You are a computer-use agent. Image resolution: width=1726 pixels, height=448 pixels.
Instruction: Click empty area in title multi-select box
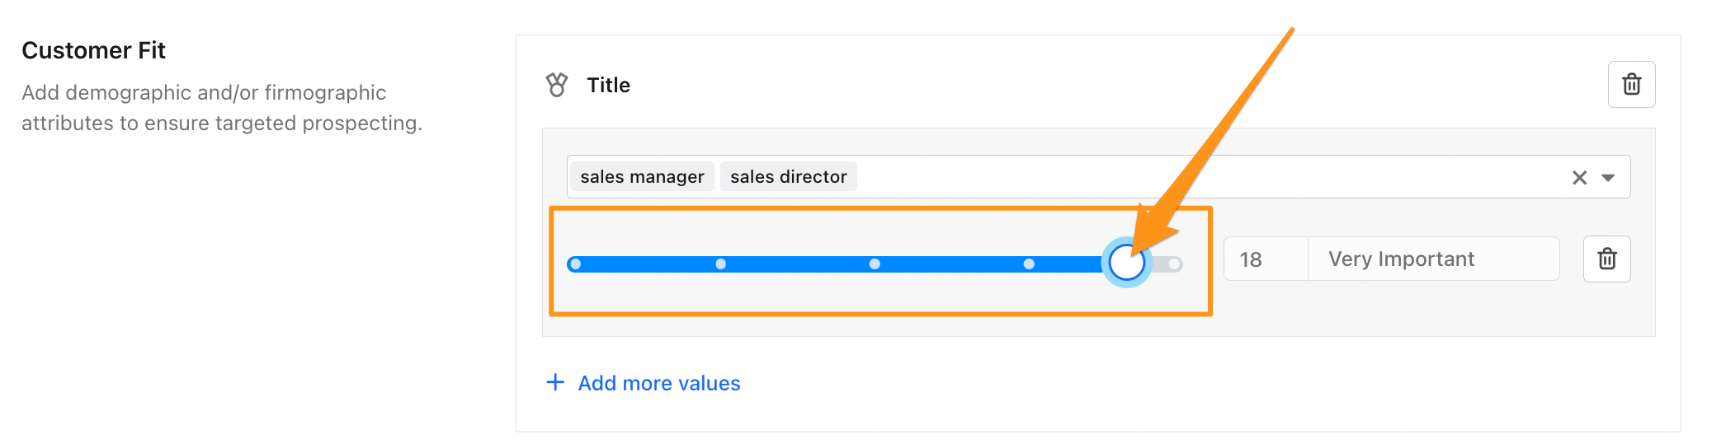1196,177
